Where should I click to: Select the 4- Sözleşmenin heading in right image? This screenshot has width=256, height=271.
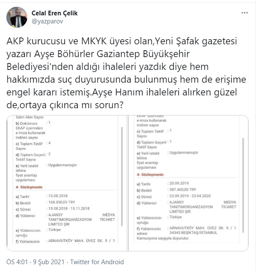(150, 175)
